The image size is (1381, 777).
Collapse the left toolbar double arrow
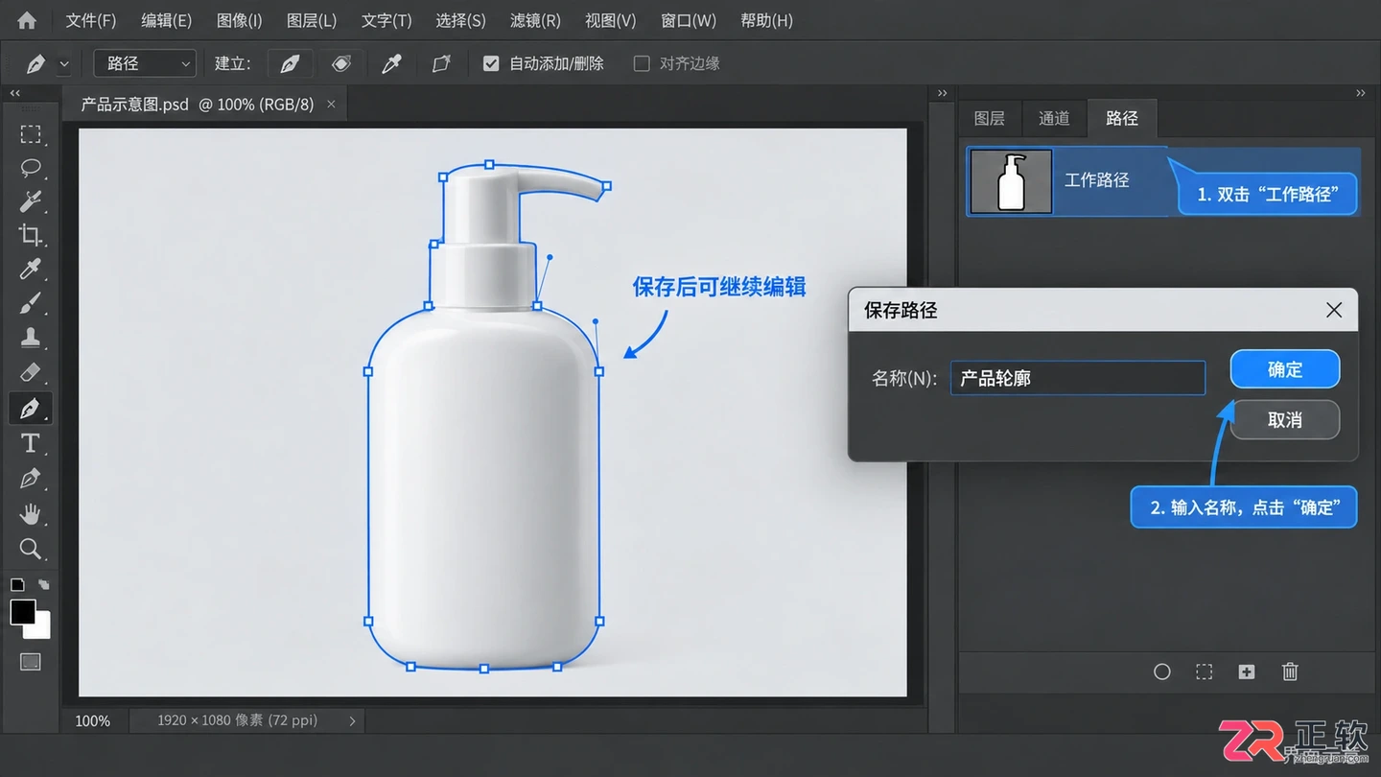click(15, 93)
